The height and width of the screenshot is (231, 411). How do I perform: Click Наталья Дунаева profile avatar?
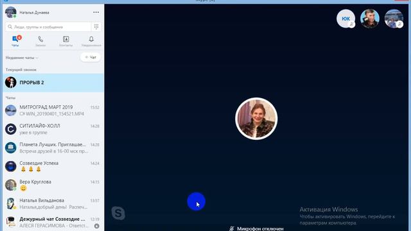(x=11, y=12)
